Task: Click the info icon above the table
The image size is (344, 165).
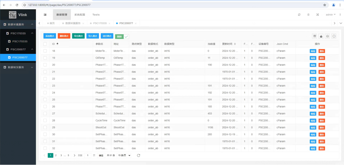Action: [334, 36]
